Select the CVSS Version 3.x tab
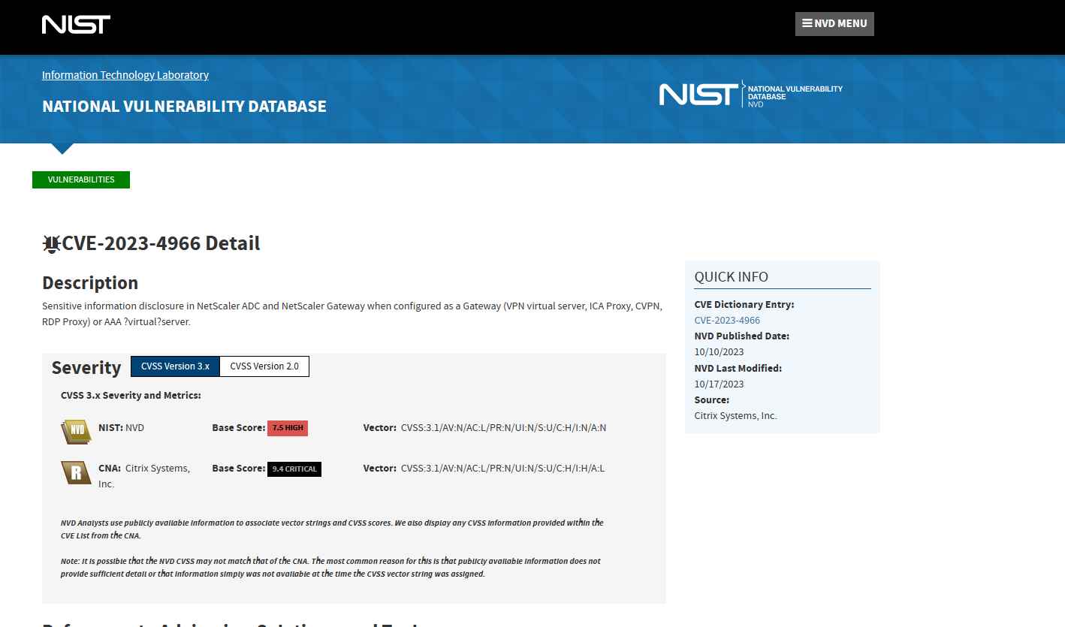Screen dimensions: 1065x627 point(175,366)
